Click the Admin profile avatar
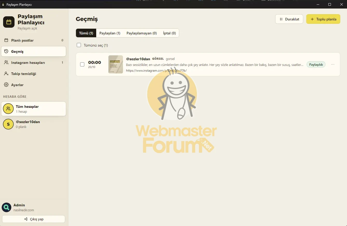The width and height of the screenshot is (347, 226). click(x=6, y=207)
